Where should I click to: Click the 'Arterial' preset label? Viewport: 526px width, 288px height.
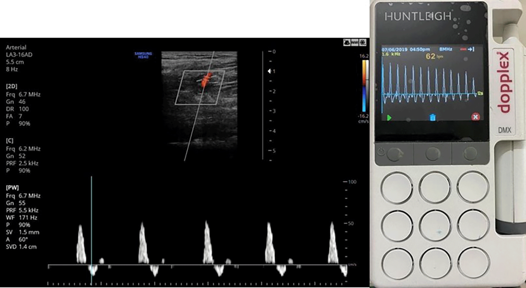tap(16, 47)
